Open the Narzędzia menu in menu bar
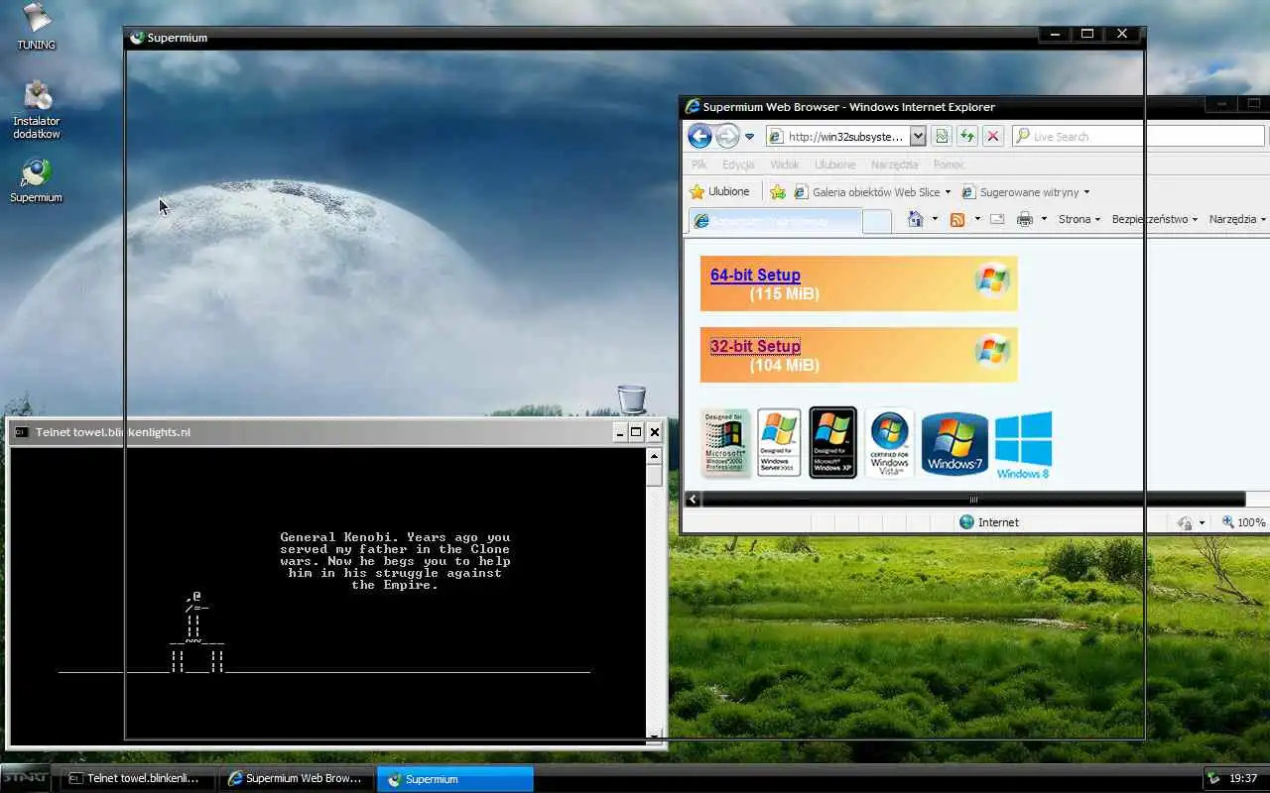Viewport: 1270px width, 793px height. pyautogui.click(x=894, y=165)
